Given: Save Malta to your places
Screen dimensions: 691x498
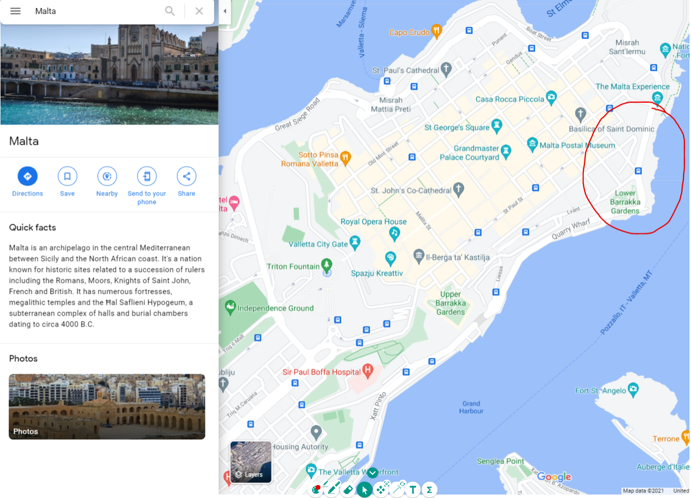Looking at the screenshot, I should (67, 182).
